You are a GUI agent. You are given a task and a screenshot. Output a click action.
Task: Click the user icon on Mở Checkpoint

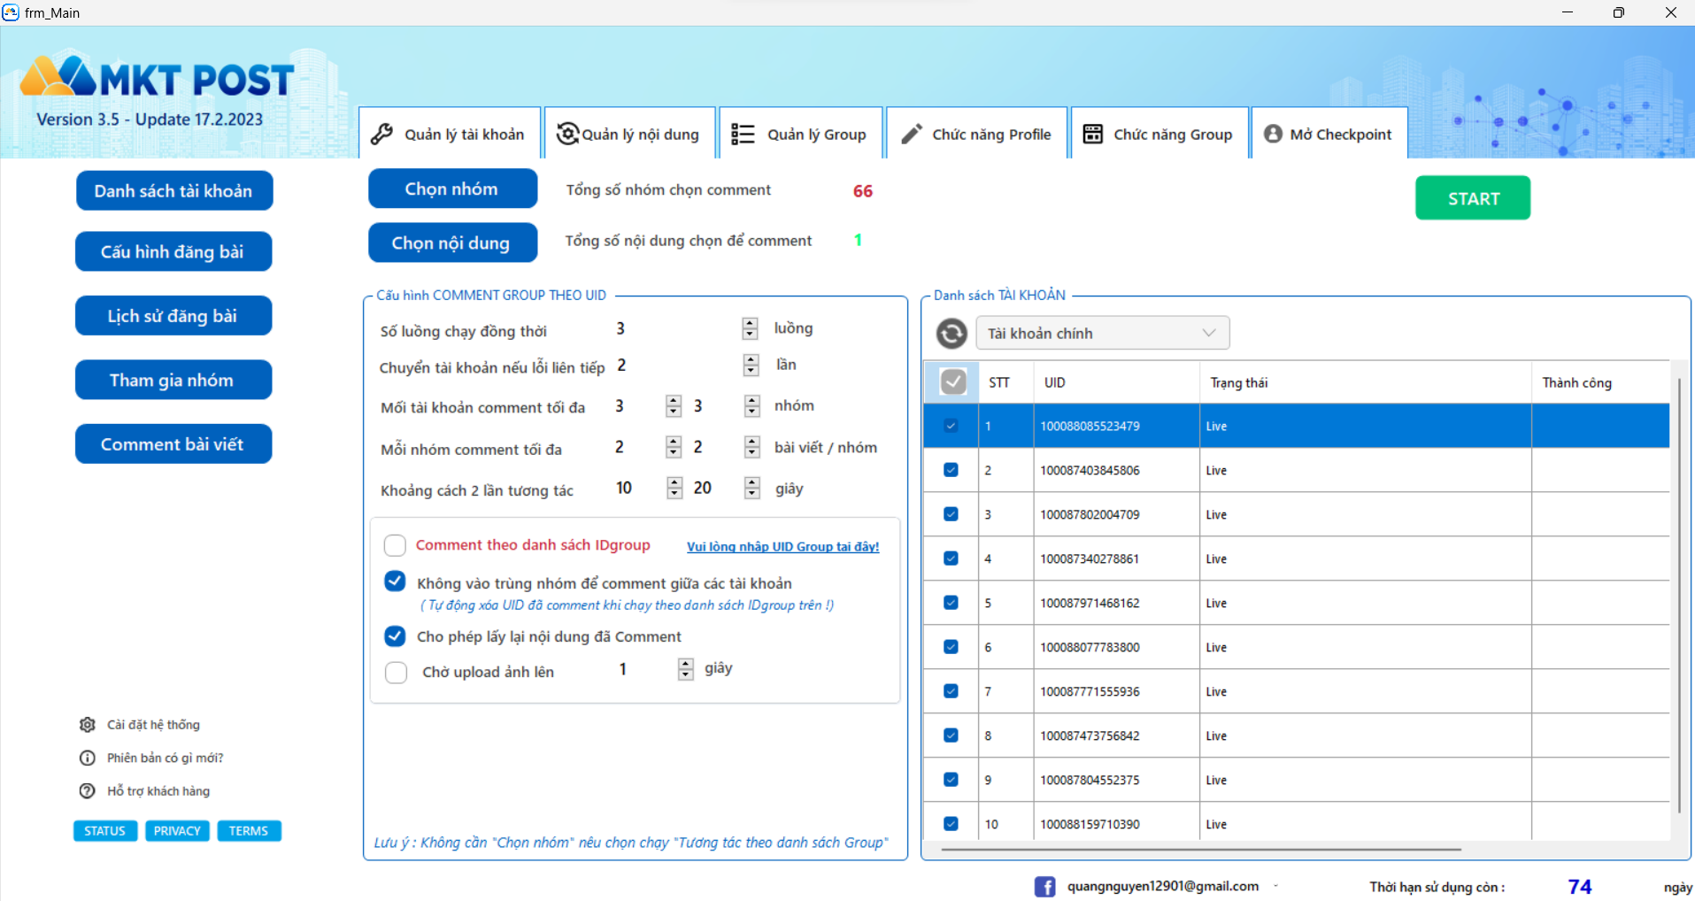click(1273, 134)
